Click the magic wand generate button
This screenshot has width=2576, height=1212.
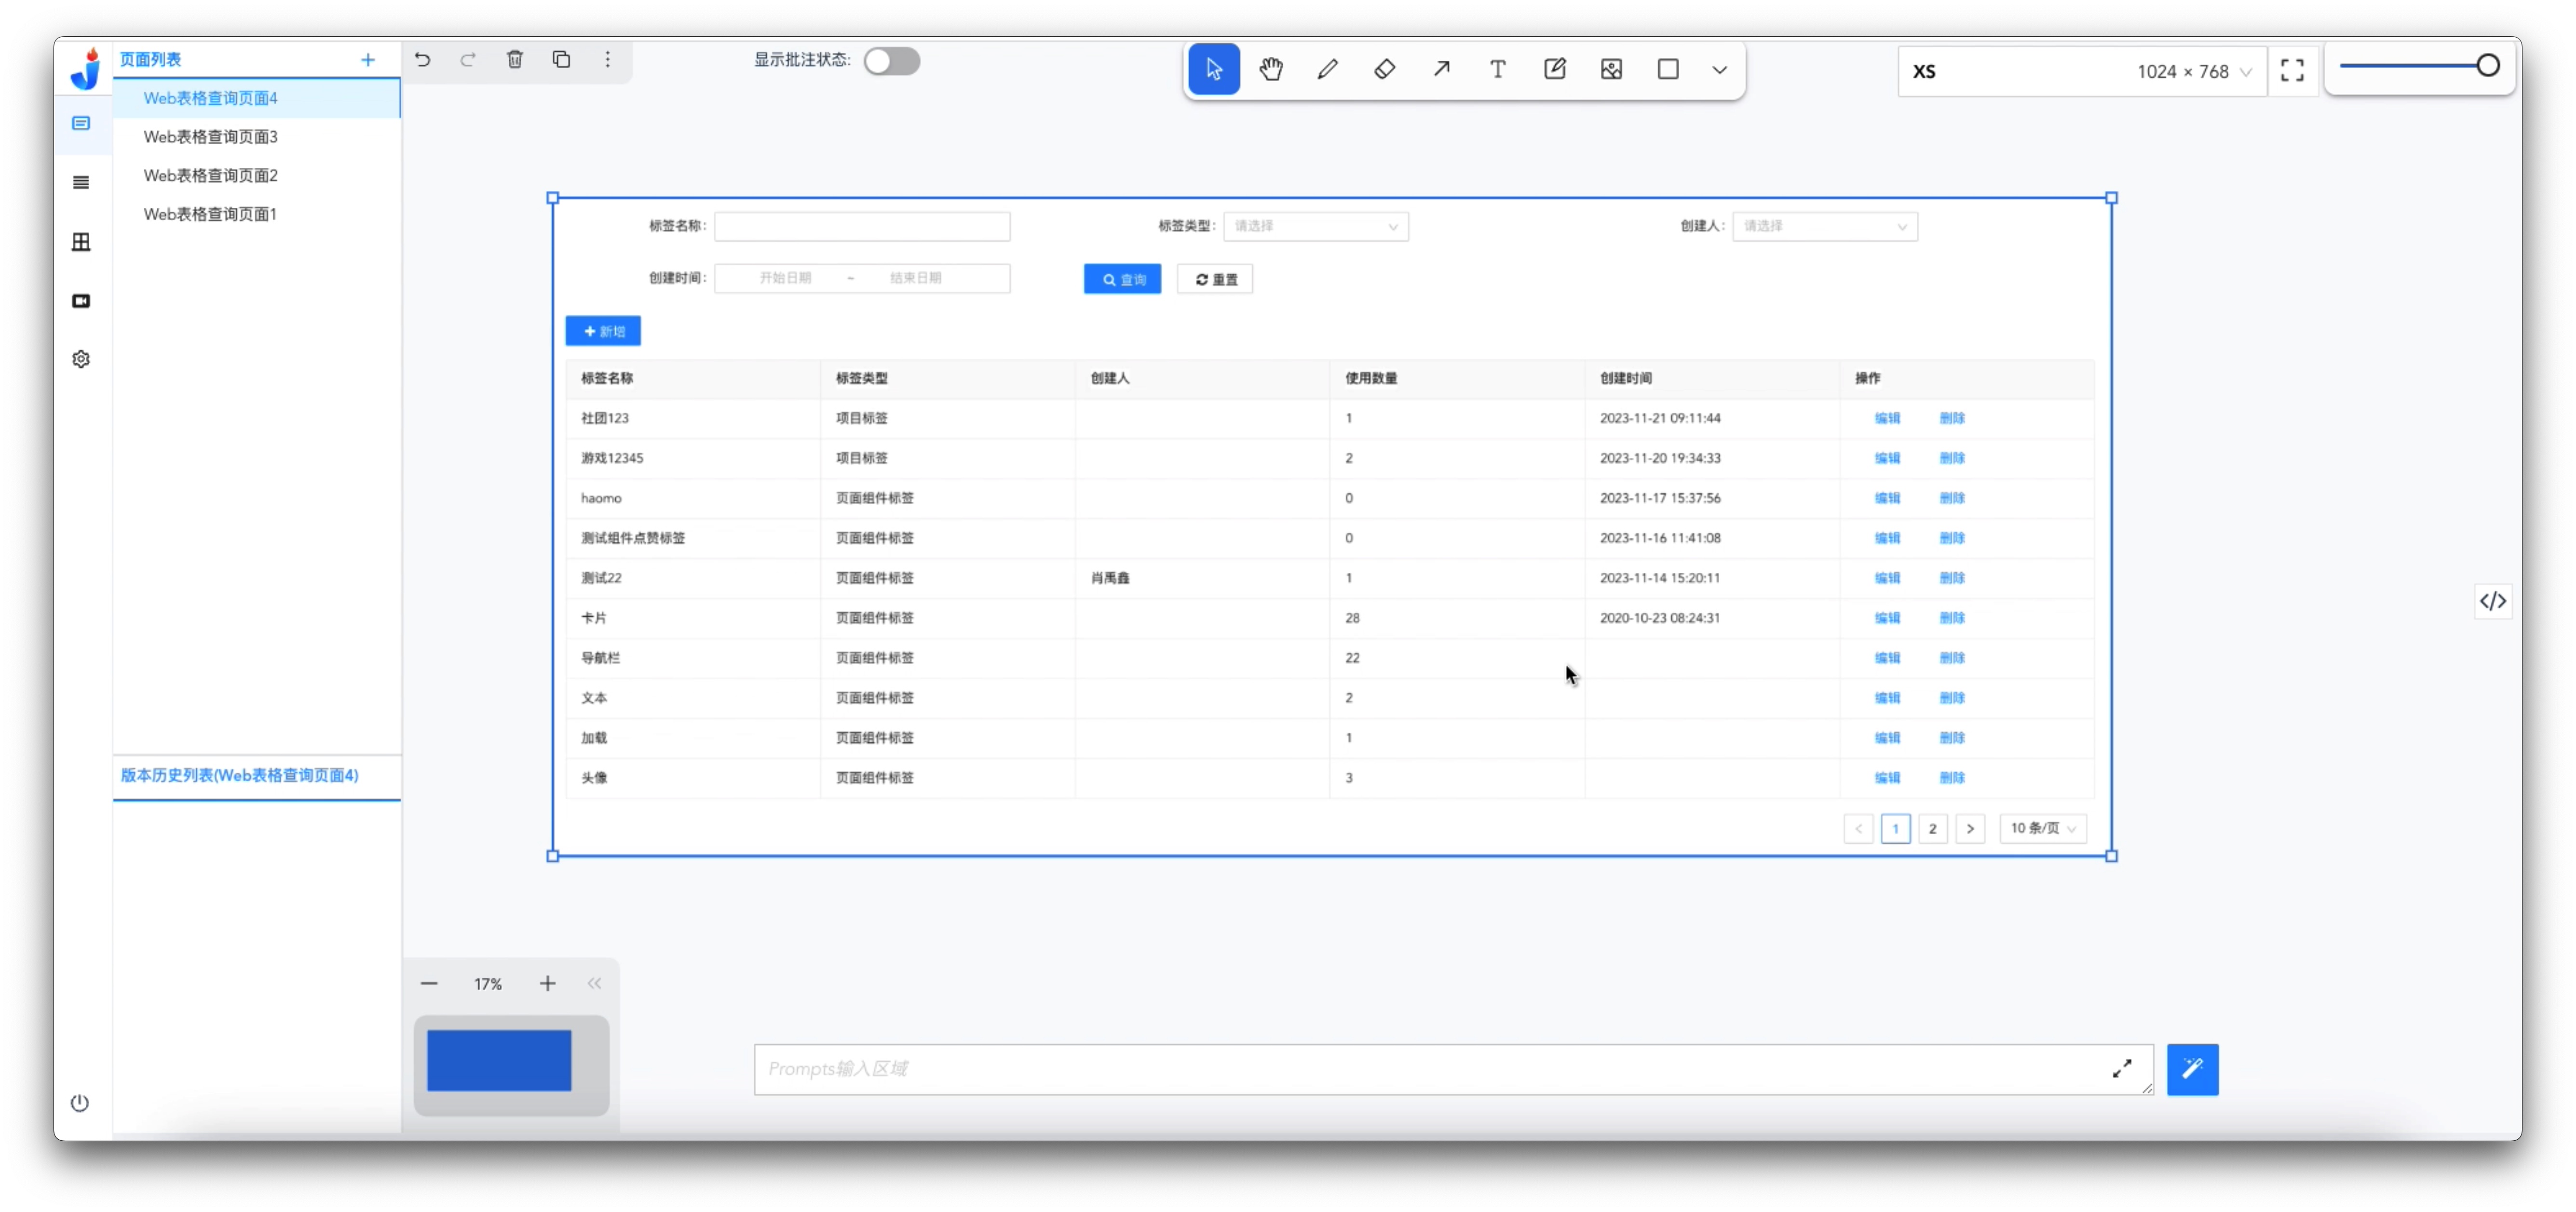point(2192,1069)
